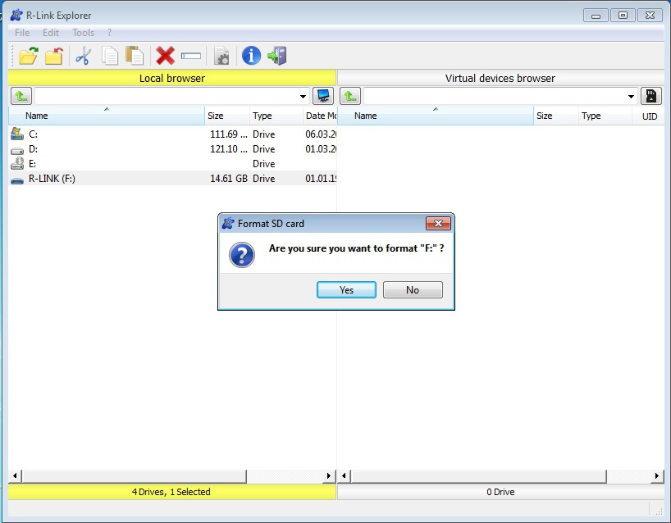671x523 pixels.
Task: Click the R-LINK (F:) drive icon
Action: click(x=17, y=181)
